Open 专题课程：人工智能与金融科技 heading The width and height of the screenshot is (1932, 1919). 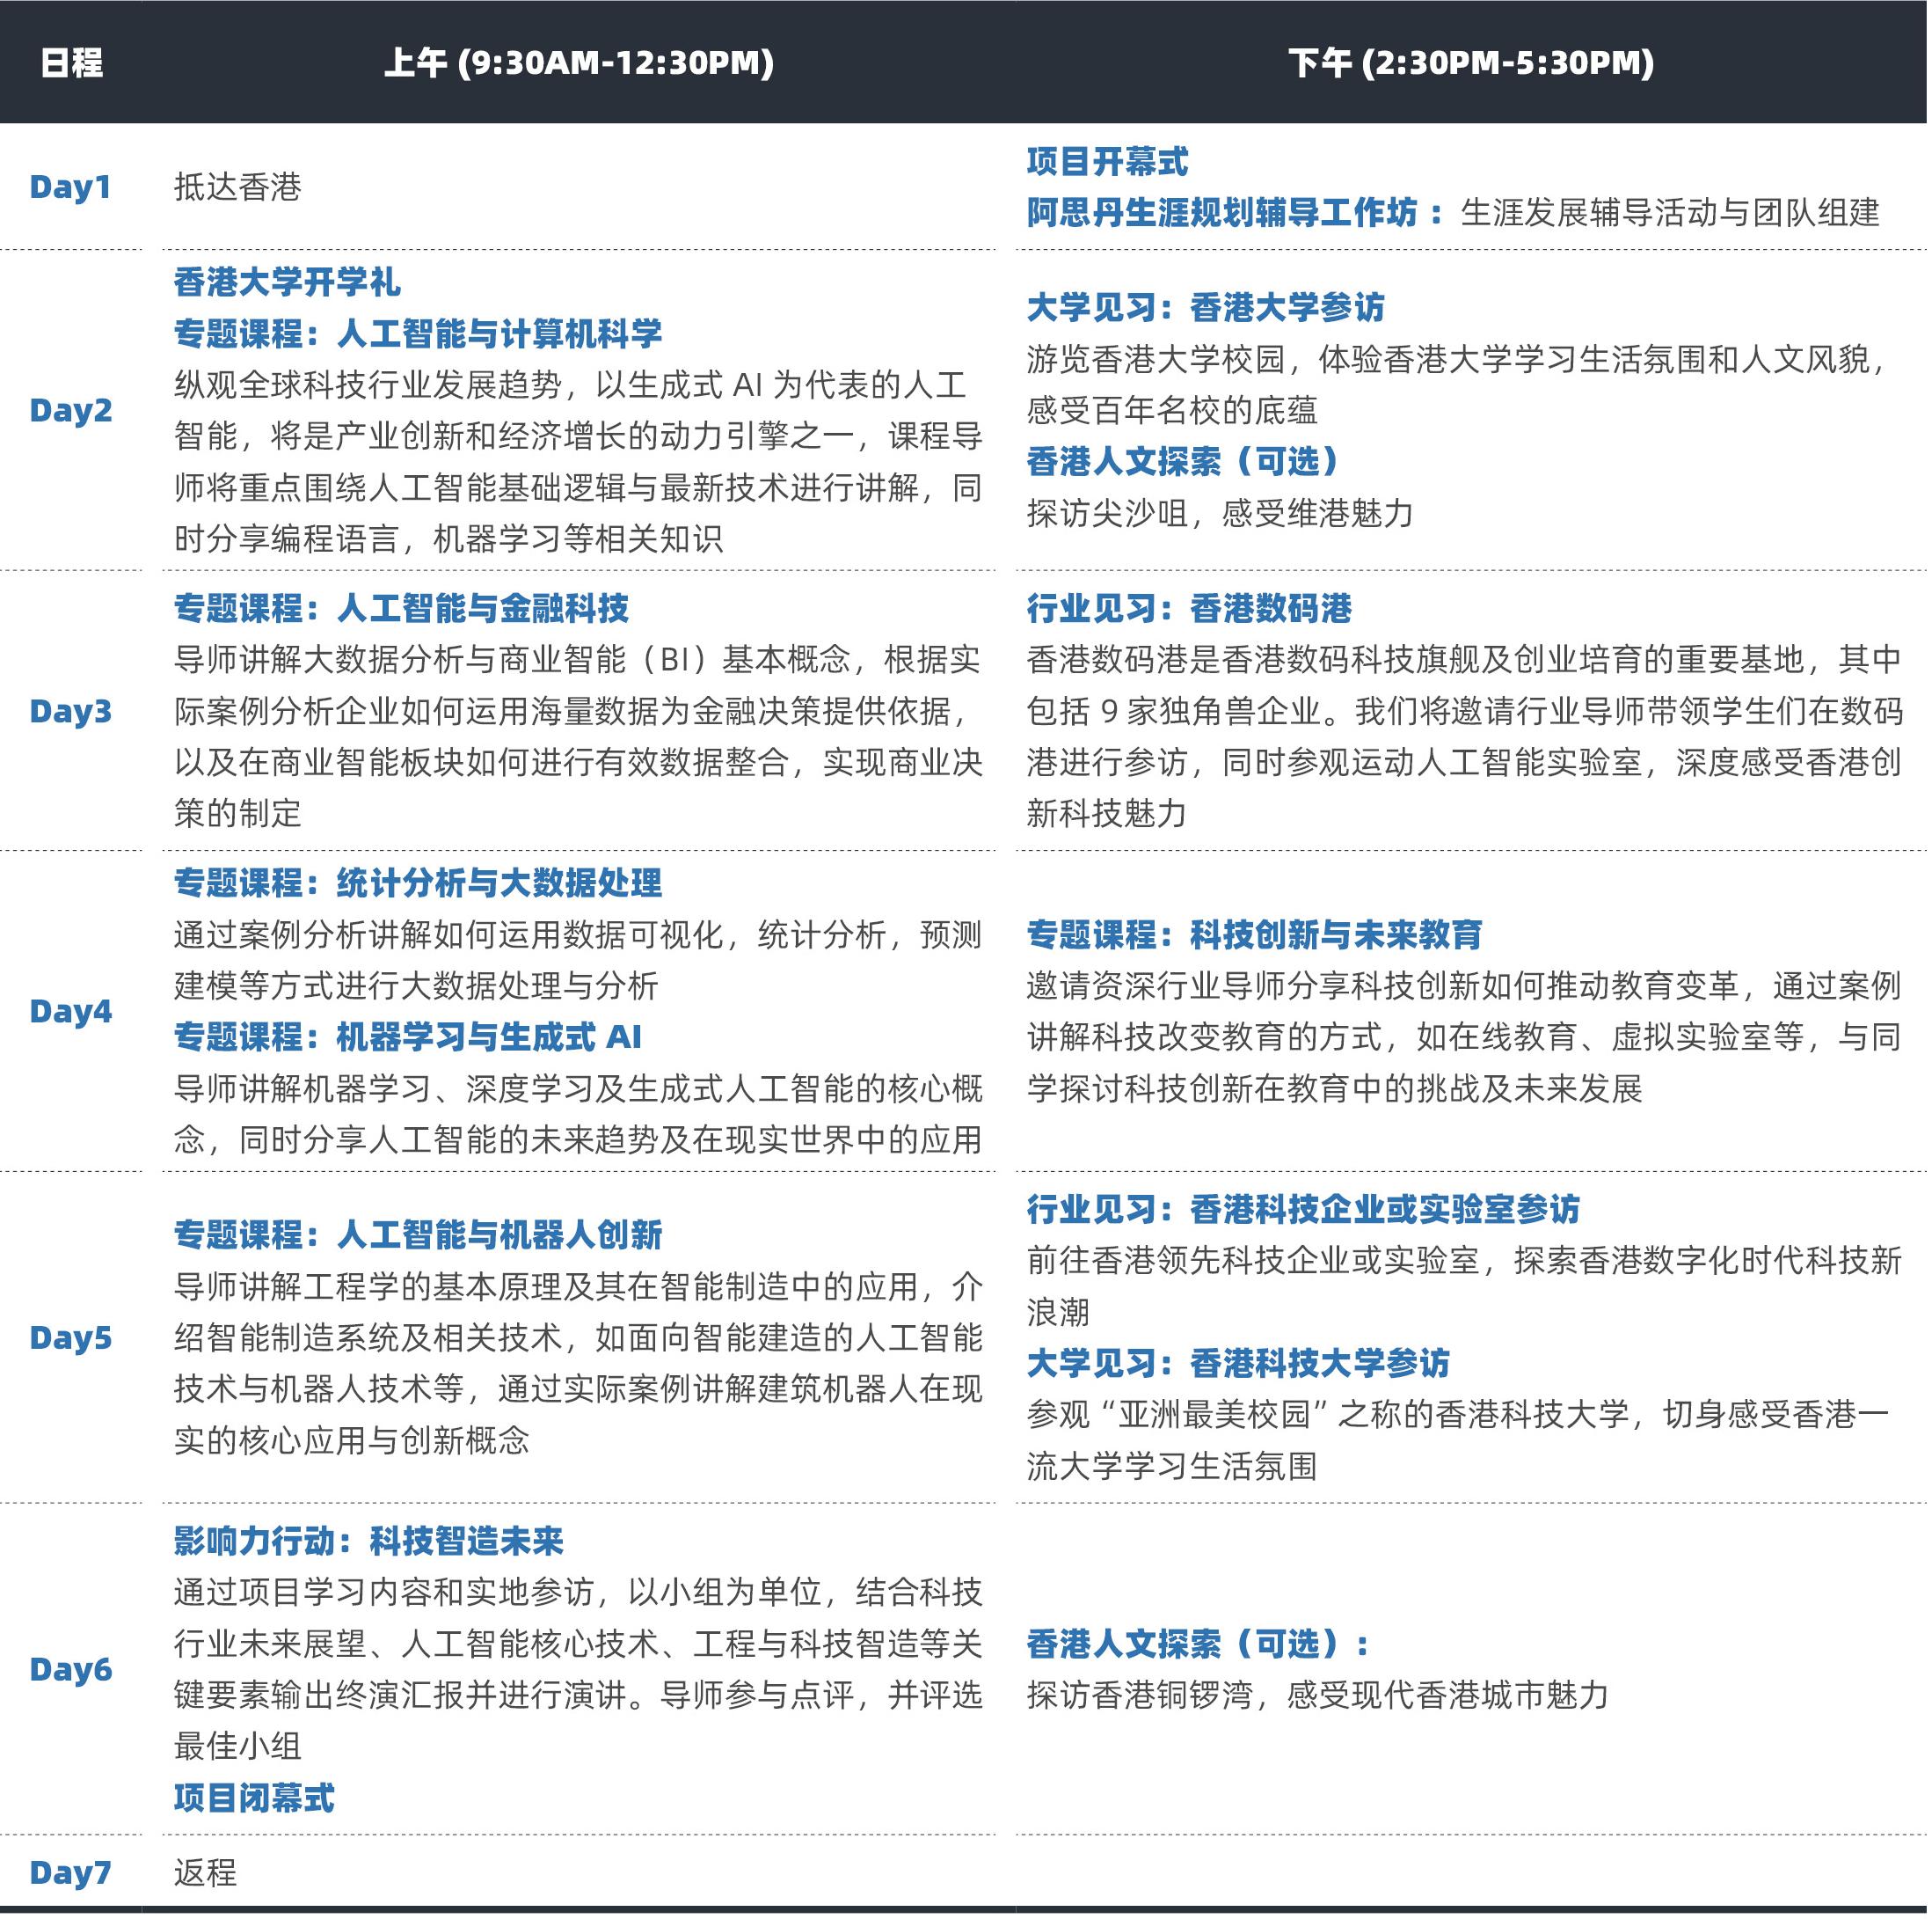[401, 607]
